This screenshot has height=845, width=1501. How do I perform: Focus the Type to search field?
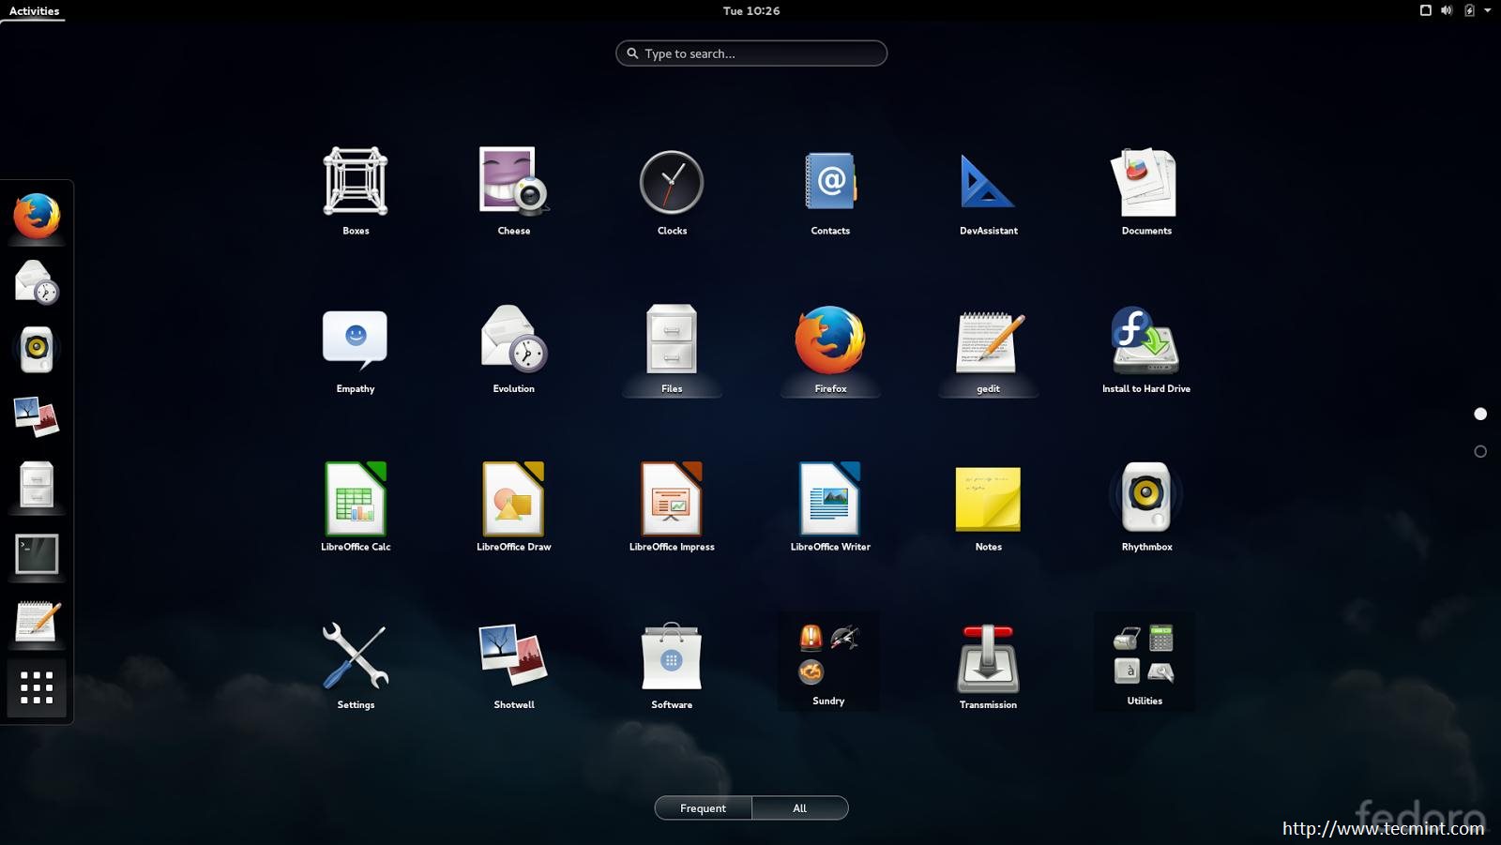[x=751, y=53]
